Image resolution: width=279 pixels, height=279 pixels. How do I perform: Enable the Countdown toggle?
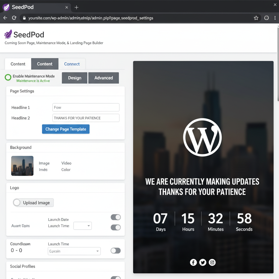(116, 250)
